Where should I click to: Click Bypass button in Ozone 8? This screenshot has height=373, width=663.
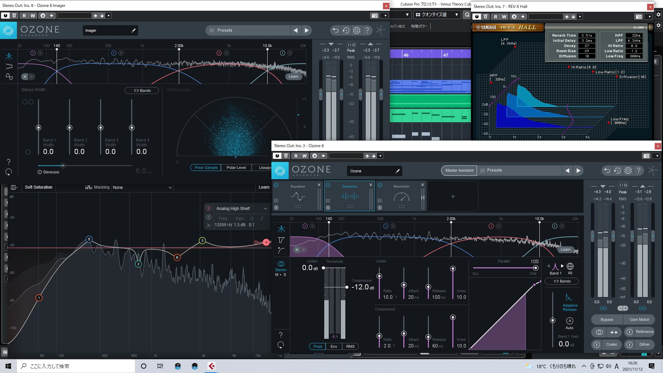tap(607, 319)
